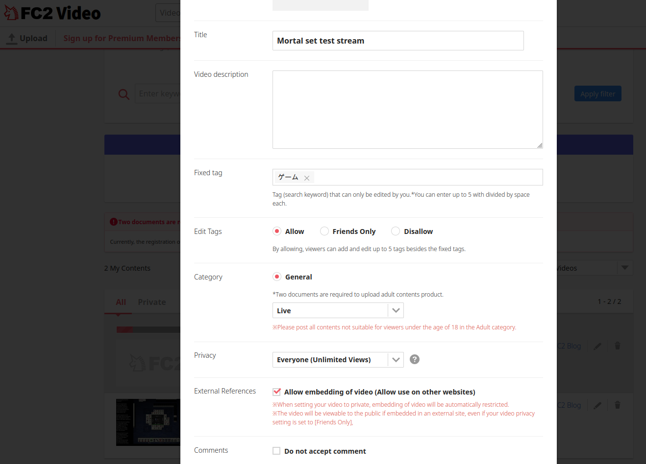Click inside the Video description textarea
646x464 pixels.
[408, 110]
